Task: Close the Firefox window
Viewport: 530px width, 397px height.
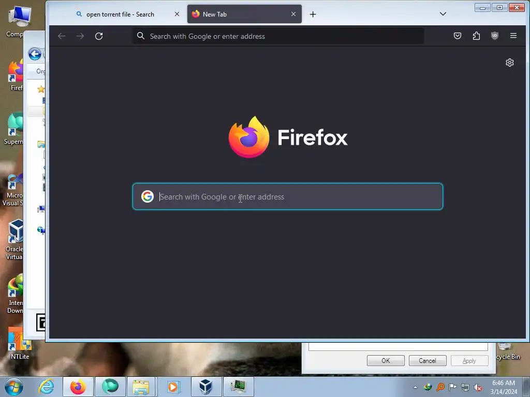Action: 517,7
